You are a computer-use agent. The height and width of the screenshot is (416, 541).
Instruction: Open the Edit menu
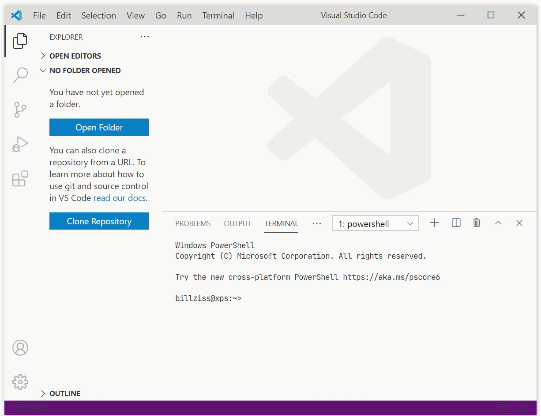(64, 15)
